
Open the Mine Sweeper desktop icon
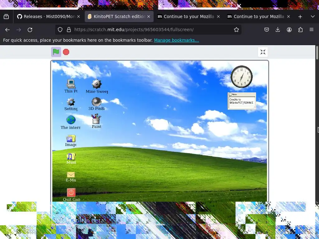pos(97,87)
